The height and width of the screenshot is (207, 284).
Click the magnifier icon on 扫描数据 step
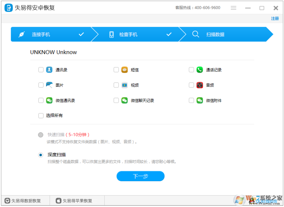click(x=195, y=34)
